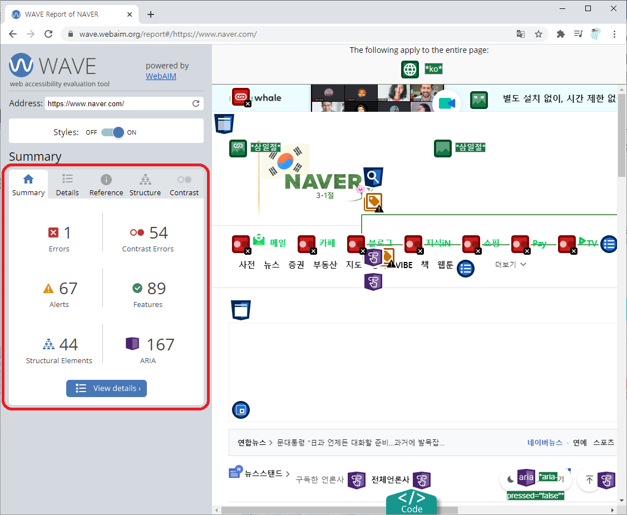This screenshot has height=515, width=627.
Task: Select 전체언론사 option
Action: tap(391, 479)
